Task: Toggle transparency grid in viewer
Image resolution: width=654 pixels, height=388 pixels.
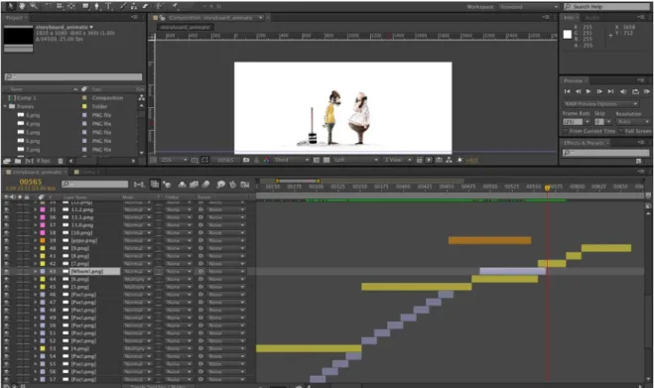Action: pyautogui.click(x=327, y=160)
